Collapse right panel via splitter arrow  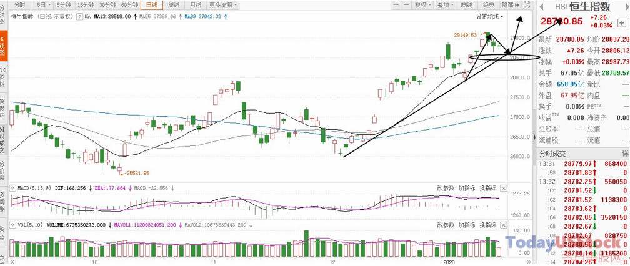[x=534, y=137]
